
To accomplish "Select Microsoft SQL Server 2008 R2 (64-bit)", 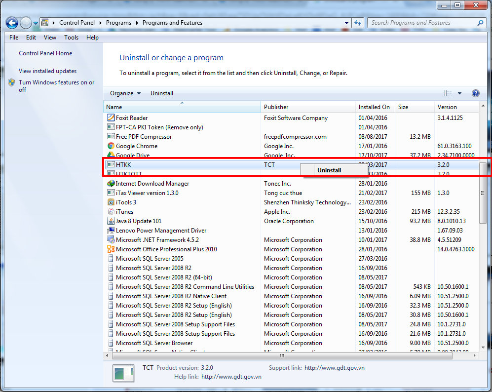I will tap(164, 277).
